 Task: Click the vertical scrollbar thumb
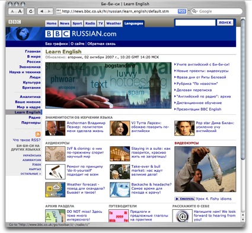[x=243, y=89]
